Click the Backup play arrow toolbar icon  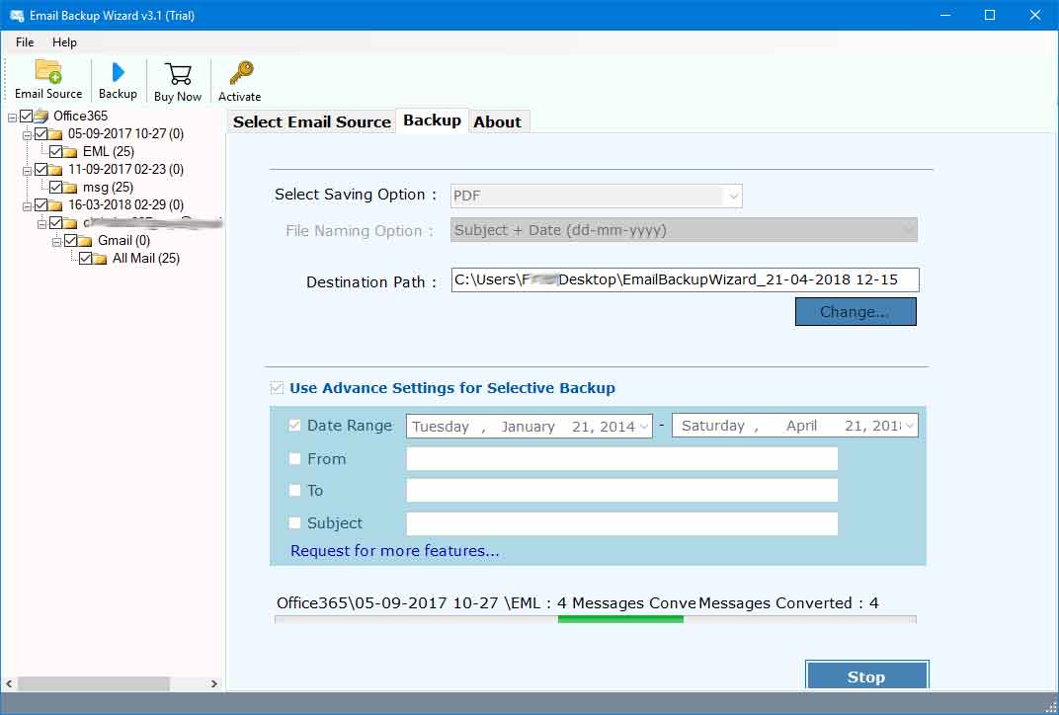coord(119,72)
